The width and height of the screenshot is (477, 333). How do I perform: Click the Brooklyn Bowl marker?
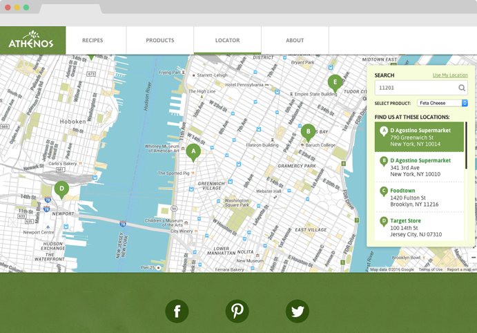tap(424, 258)
